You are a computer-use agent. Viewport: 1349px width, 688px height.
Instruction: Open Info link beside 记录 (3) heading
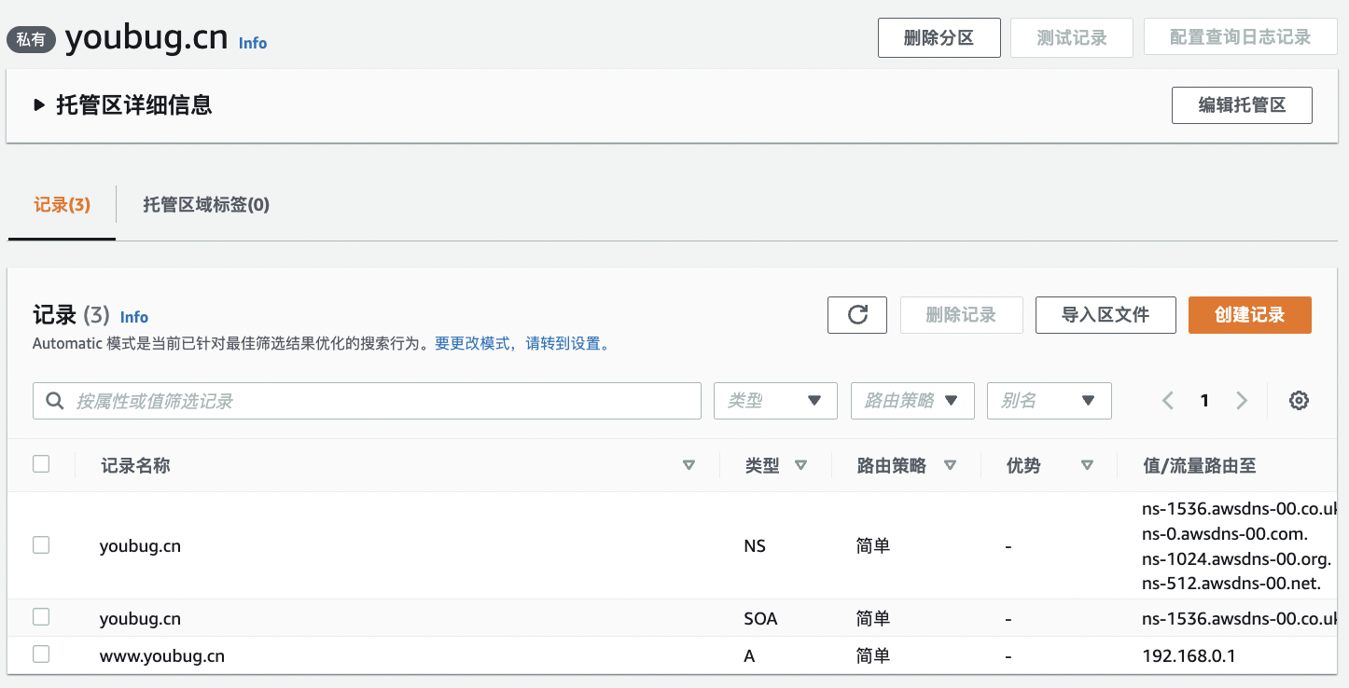134,317
